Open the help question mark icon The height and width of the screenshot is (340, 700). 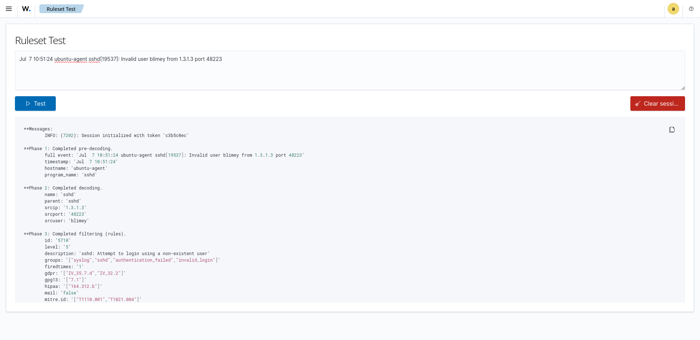click(x=691, y=9)
